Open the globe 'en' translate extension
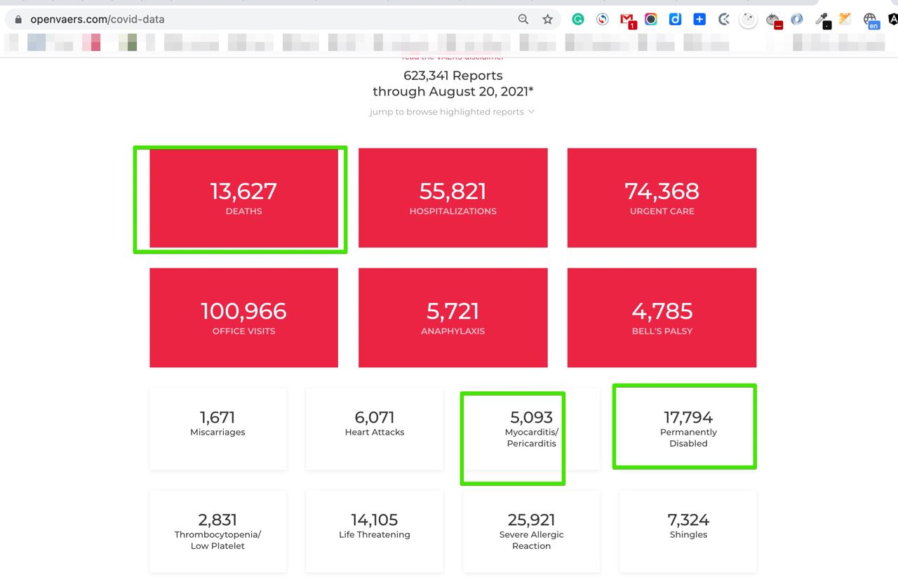This screenshot has width=898, height=584. click(x=871, y=21)
